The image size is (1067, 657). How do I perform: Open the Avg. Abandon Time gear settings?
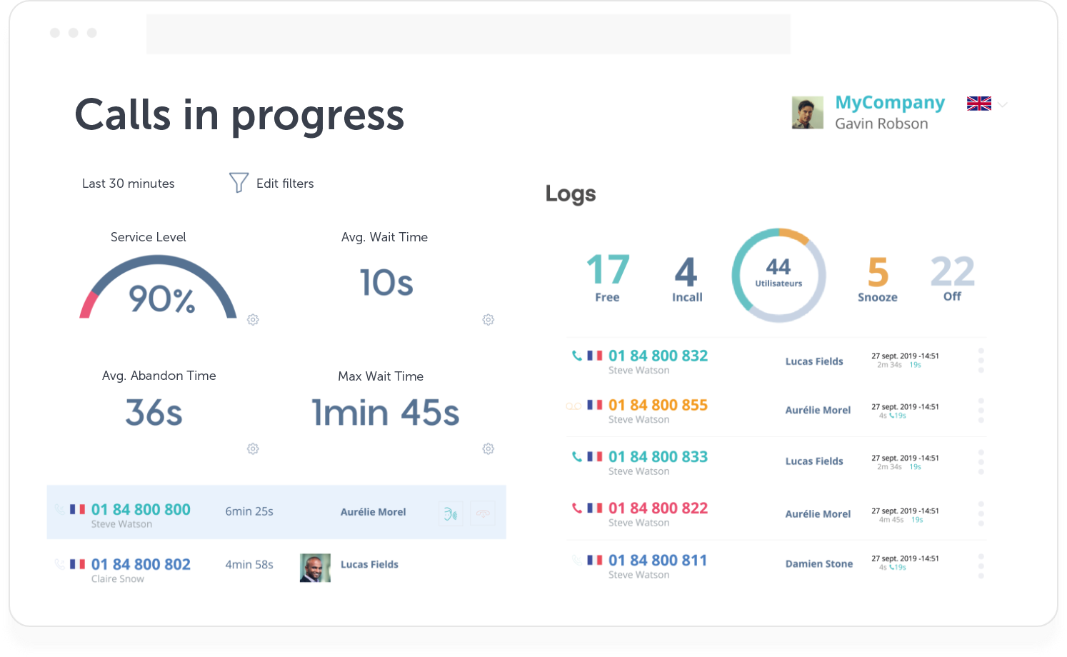[x=253, y=449]
